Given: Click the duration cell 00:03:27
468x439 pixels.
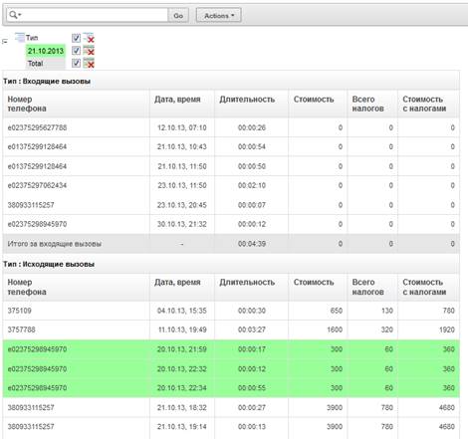Looking at the screenshot, I should click(252, 329).
